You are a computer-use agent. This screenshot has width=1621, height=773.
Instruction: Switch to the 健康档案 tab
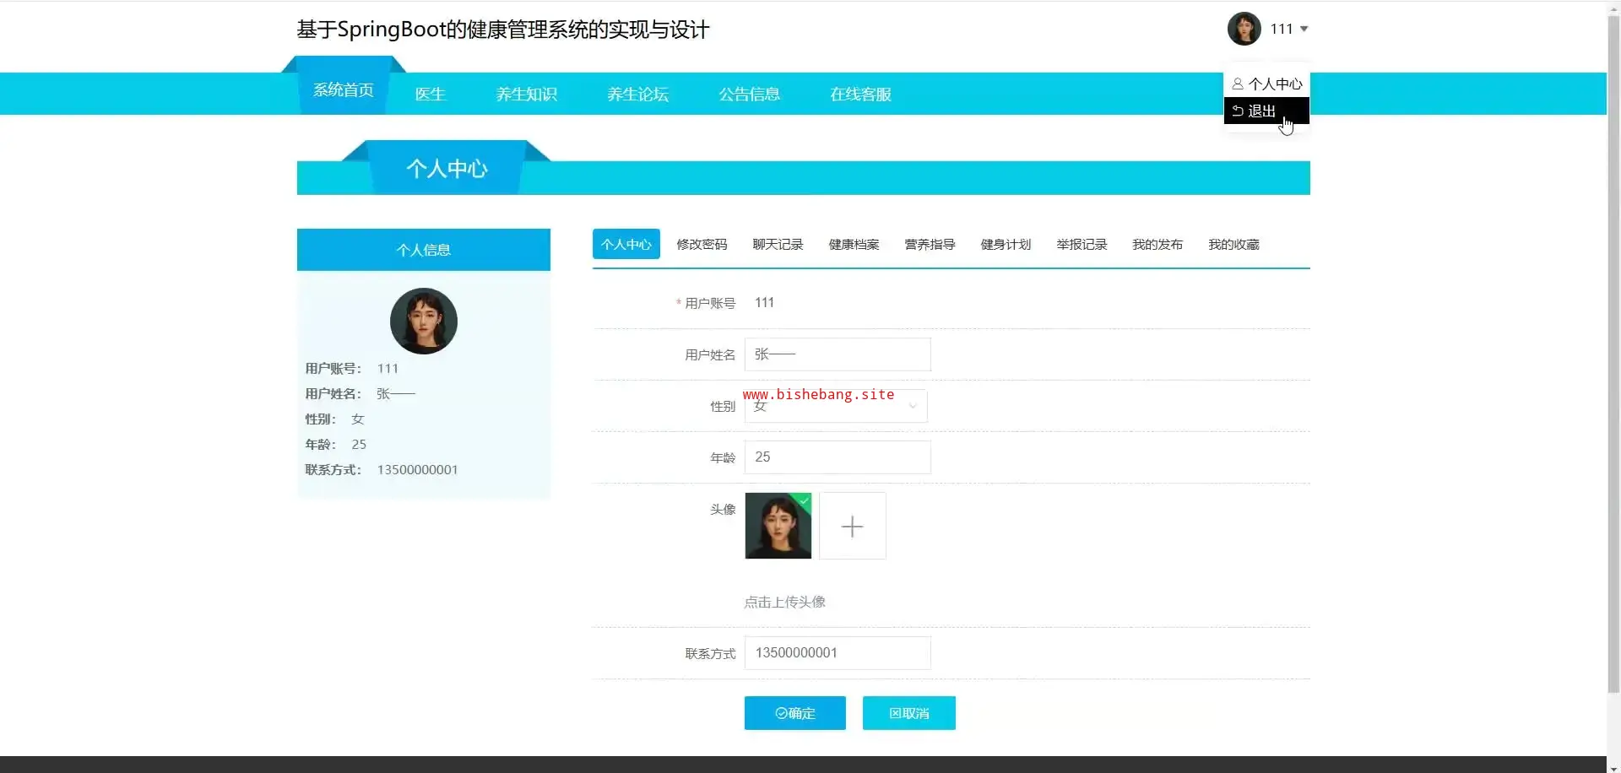click(854, 245)
